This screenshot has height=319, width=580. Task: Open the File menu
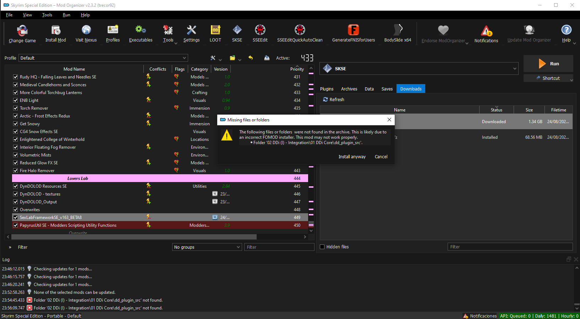tap(9, 15)
